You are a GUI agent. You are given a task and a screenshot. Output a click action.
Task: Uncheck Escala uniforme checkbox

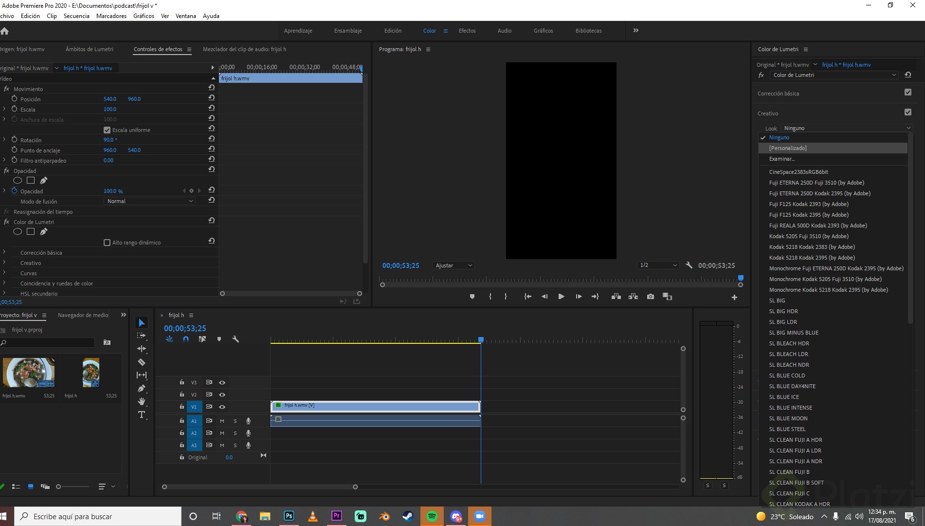(107, 130)
